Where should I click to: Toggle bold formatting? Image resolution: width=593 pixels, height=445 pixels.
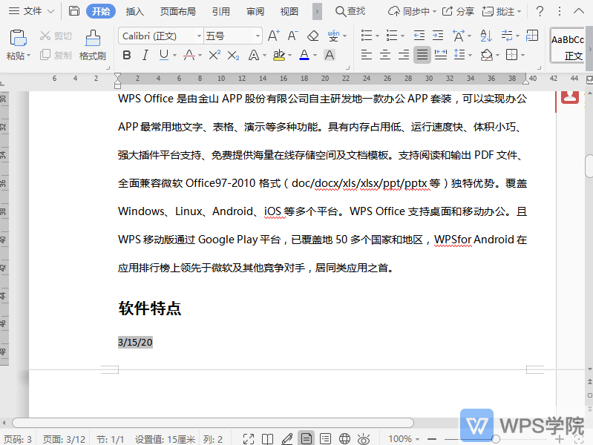126,55
